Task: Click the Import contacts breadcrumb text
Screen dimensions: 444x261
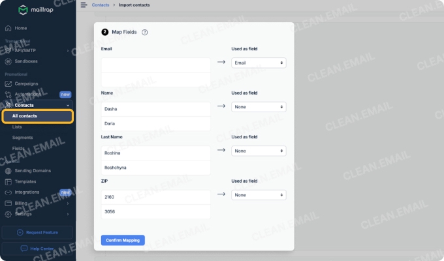Action: (135, 5)
